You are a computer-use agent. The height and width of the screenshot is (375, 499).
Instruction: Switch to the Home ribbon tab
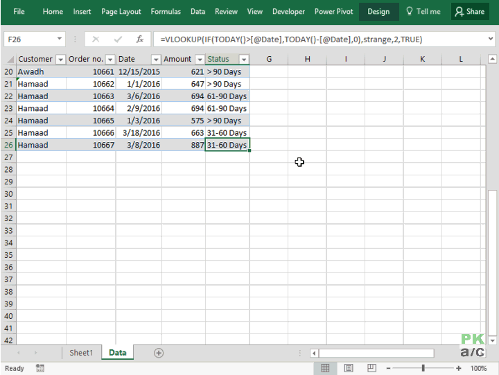click(53, 12)
